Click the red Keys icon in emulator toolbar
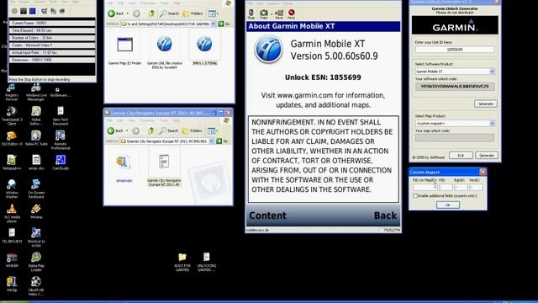Screen dimensions: 538x303 (292, 13)
